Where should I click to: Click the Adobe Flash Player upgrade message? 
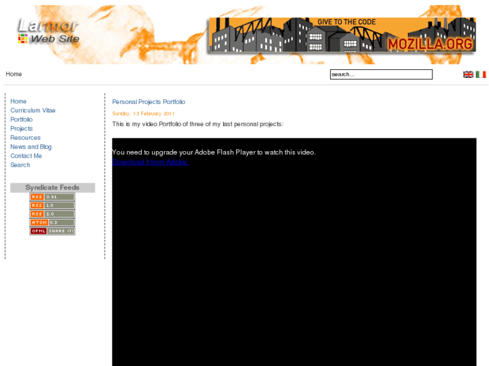click(214, 152)
